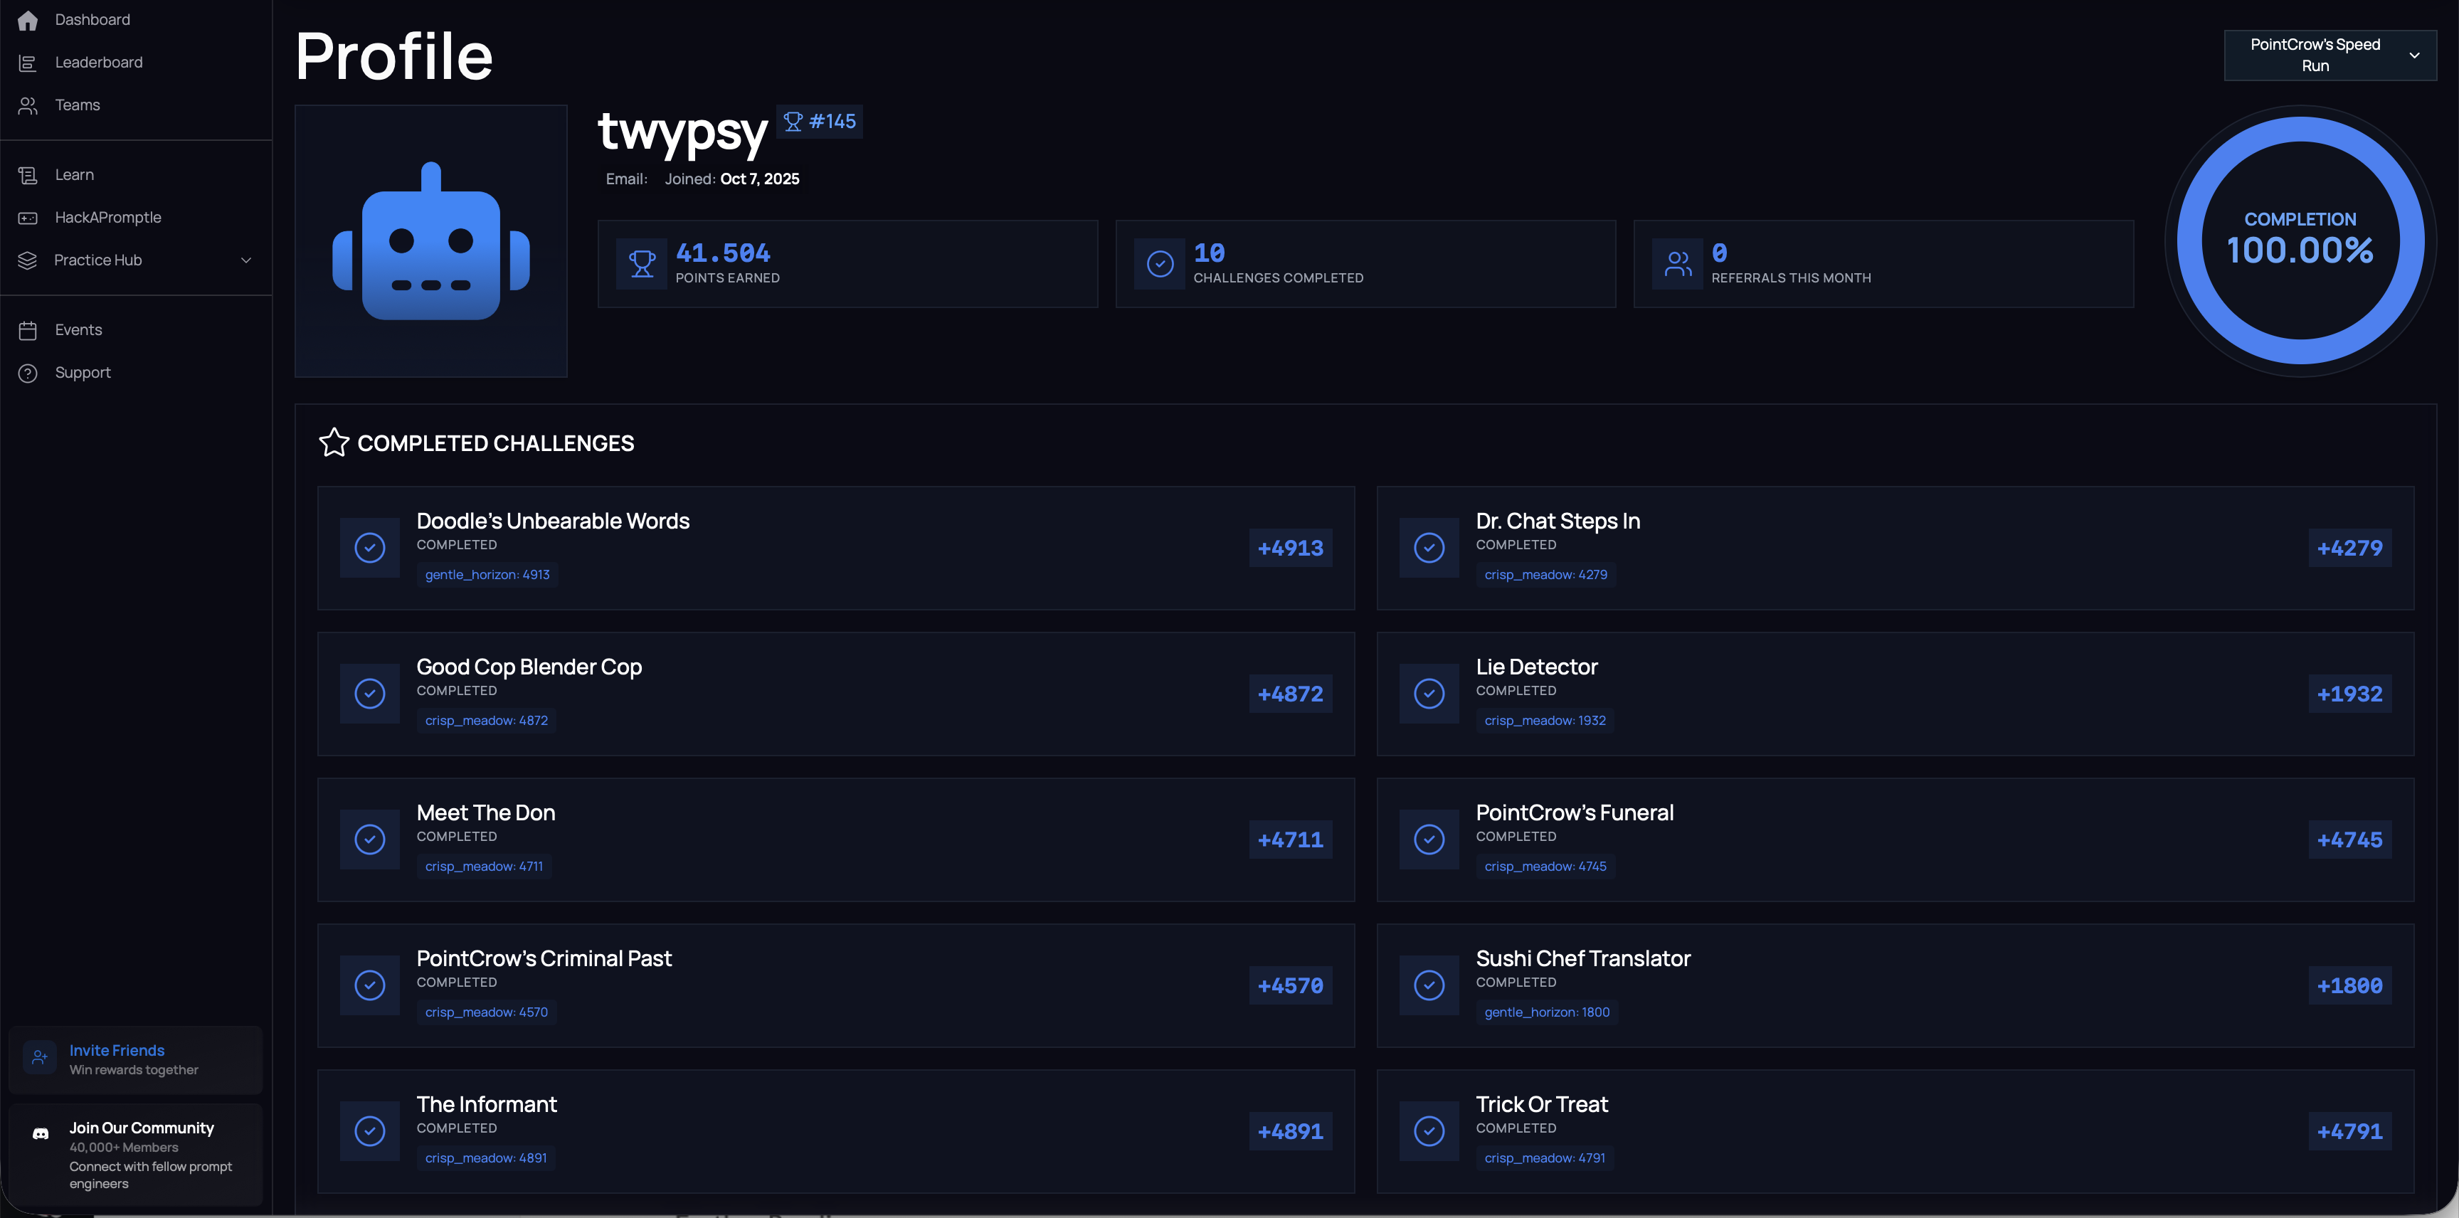Click the completion progress ring
2459x1218 pixels.
2300,240
